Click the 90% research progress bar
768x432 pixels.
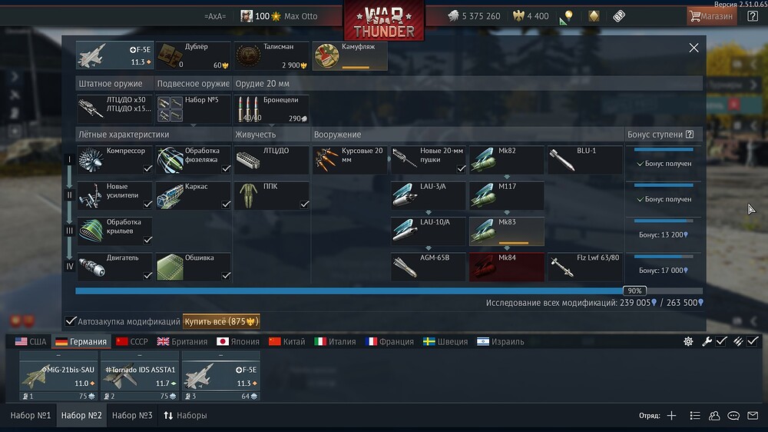point(389,291)
